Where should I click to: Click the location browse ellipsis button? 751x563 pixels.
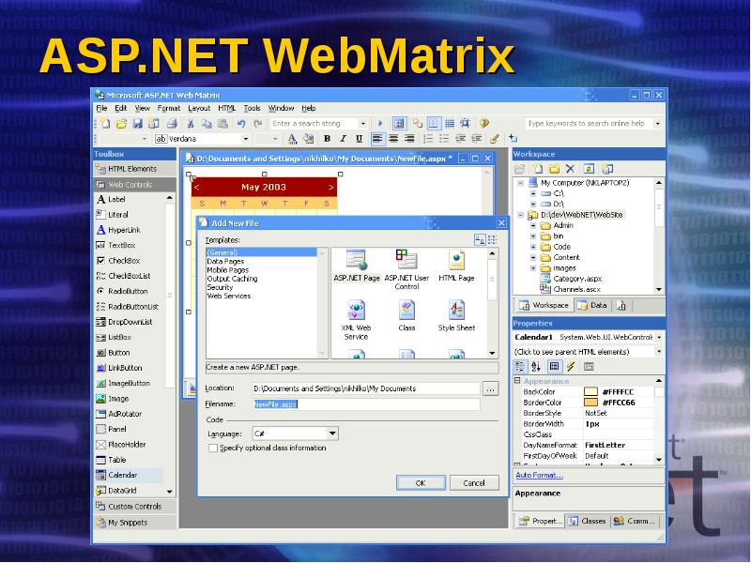pyautogui.click(x=490, y=389)
